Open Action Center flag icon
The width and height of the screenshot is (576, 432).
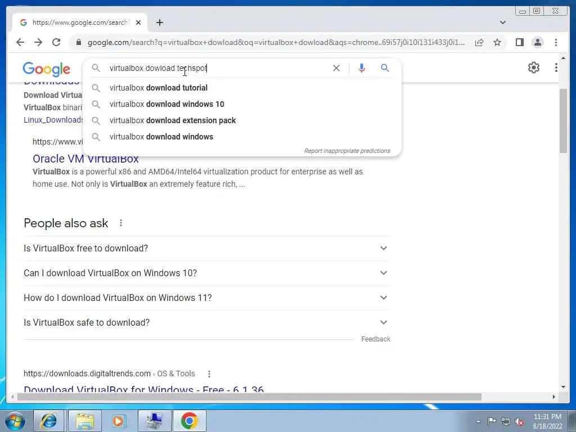[x=492, y=421]
